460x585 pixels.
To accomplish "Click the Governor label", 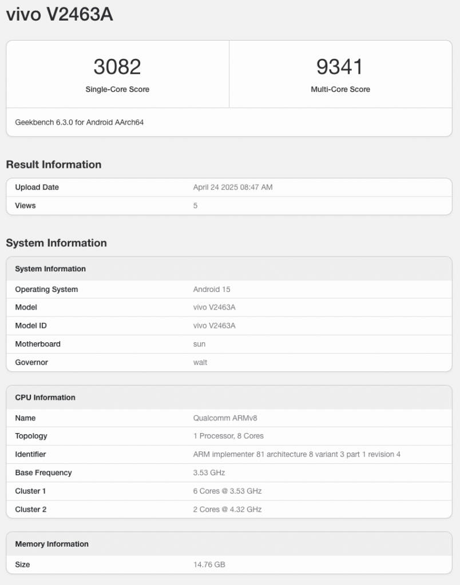I will 31,362.
